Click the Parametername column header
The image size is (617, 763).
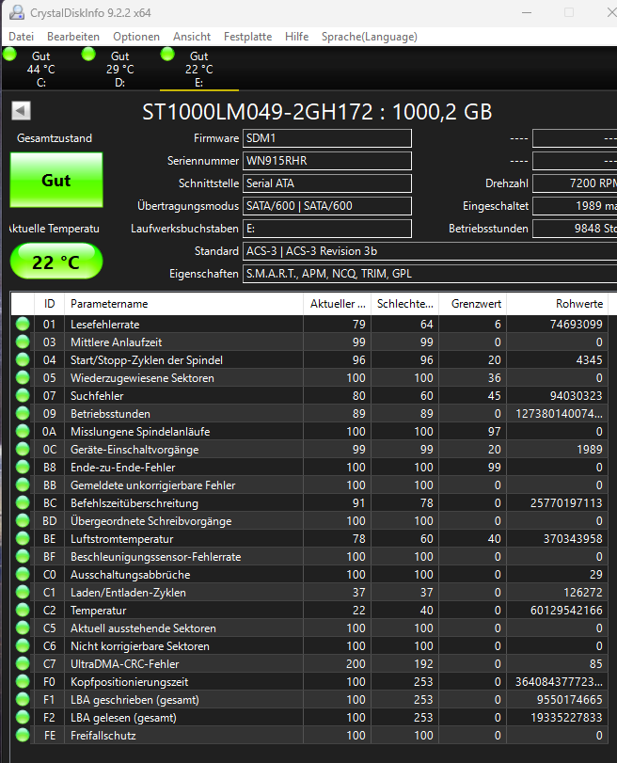click(183, 304)
